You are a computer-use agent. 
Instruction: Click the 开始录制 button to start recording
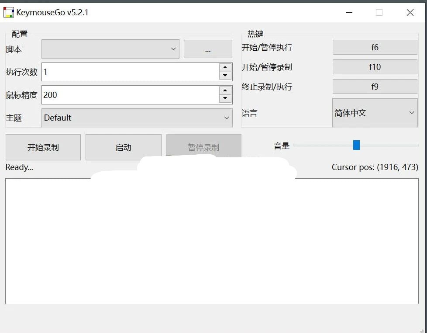pyautogui.click(x=42, y=147)
